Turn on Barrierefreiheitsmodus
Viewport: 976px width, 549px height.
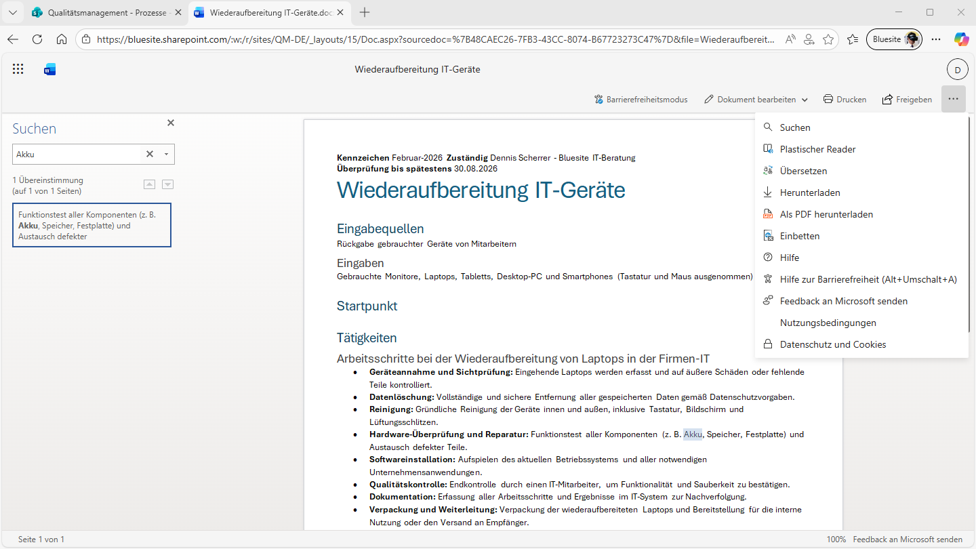click(x=640, y=100)
